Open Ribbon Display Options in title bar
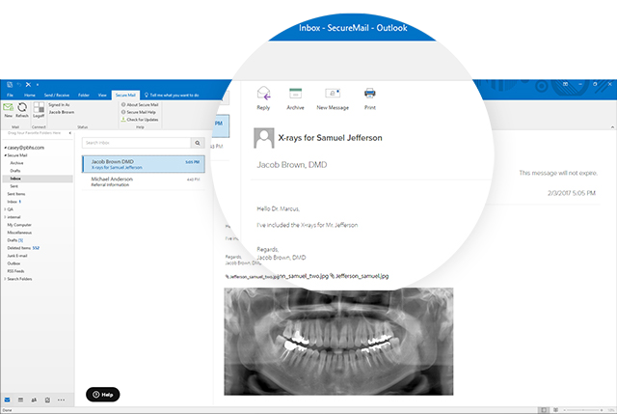Image resolution: width=617 pixels, height=414 pixels. pyautogui.click(x=565, y=84)
